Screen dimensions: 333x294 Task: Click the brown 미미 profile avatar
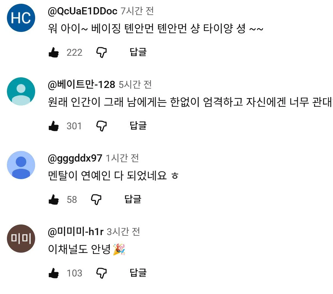point(21,239)
